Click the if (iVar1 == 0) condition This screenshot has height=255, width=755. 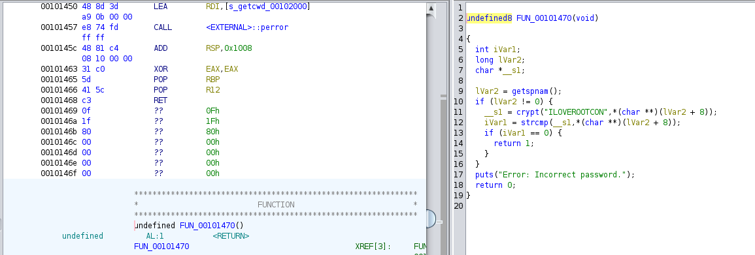coord(524,133)
